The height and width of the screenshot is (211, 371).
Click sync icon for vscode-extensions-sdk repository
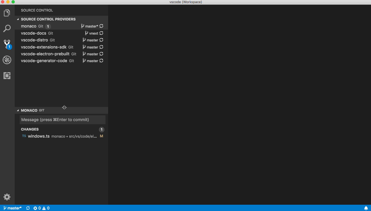coord(101,47)
